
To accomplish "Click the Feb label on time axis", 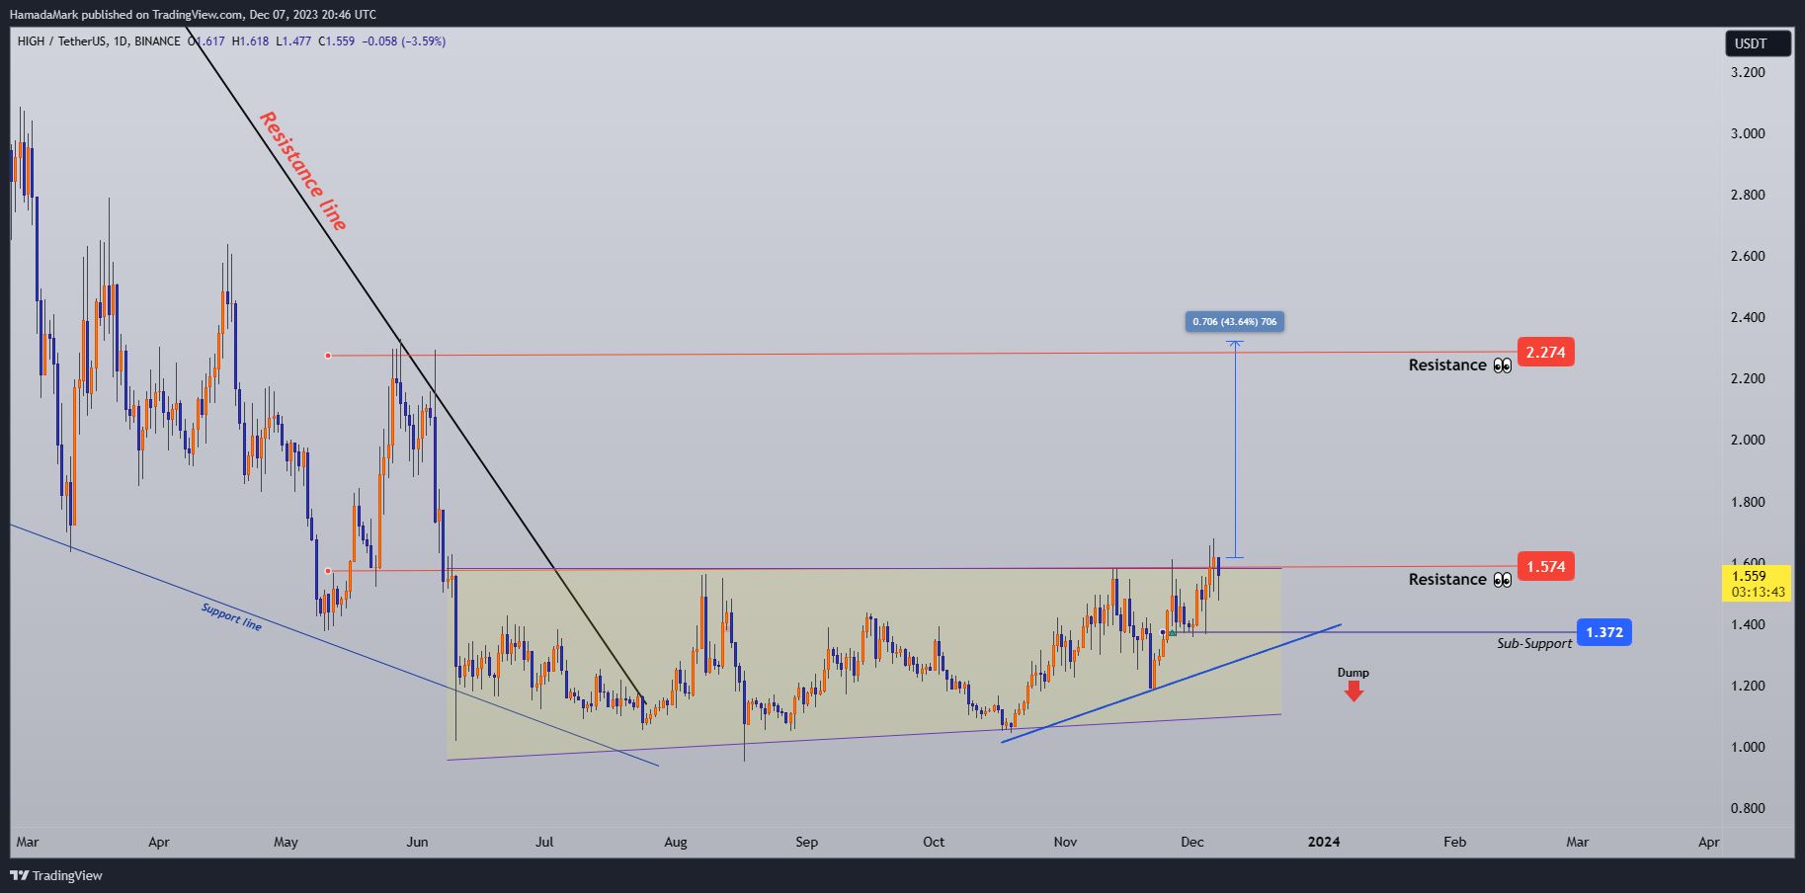I will (x=1454, y=842).
